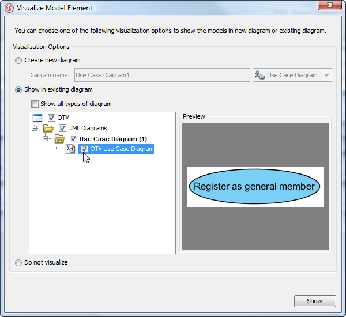
Task: Click the Register as general member preview
Action: tap(254, 187)
